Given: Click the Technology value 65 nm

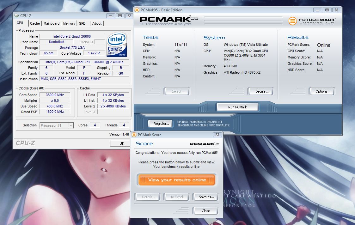Looking at the screenshot, I should 48,53.
